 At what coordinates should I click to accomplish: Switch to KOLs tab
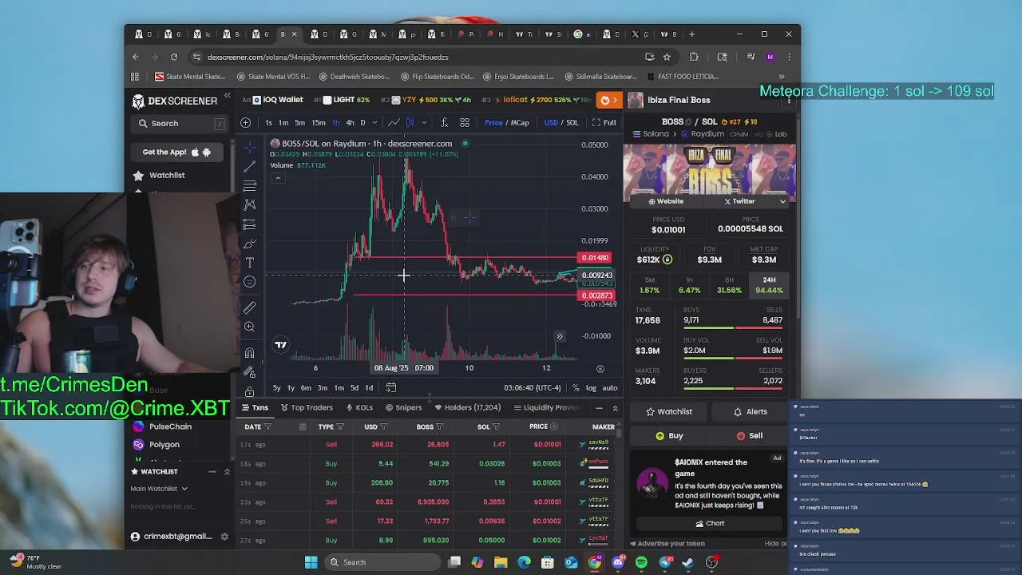(x=358, y=407)
